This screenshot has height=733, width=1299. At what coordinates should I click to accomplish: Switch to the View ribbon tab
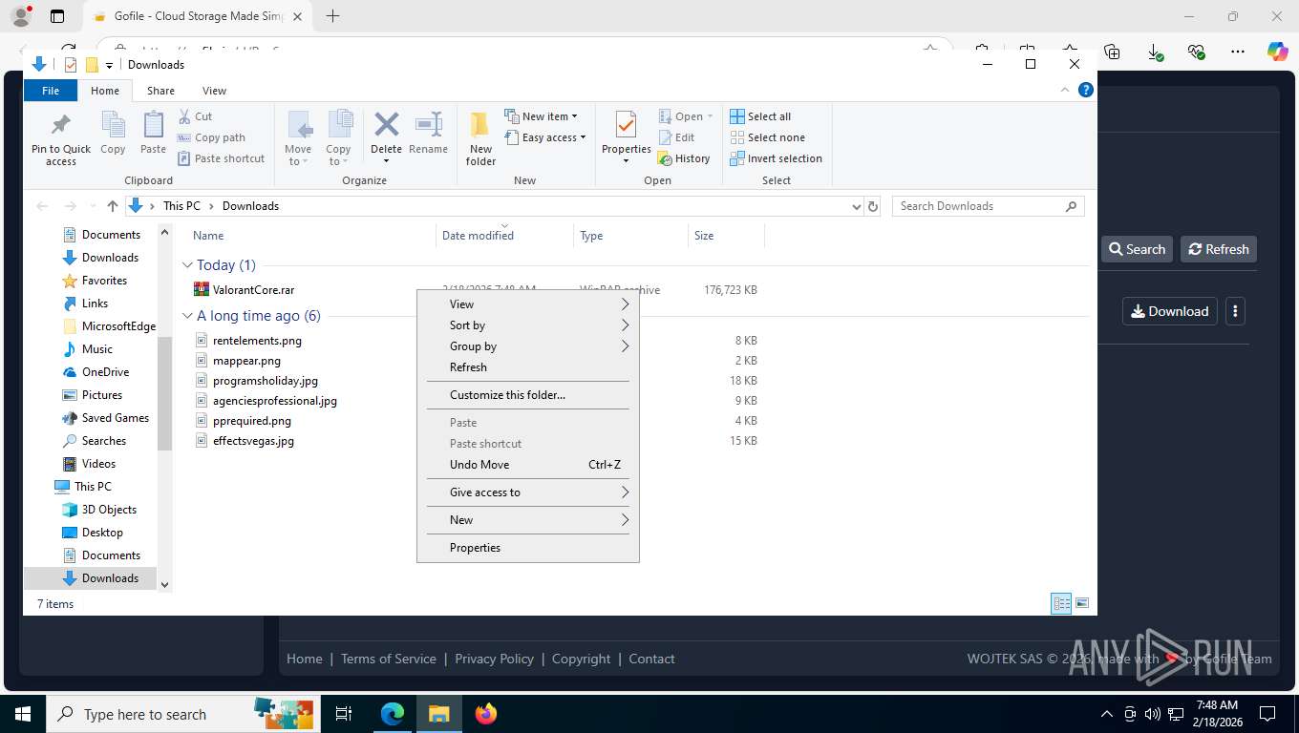(214, 91)
